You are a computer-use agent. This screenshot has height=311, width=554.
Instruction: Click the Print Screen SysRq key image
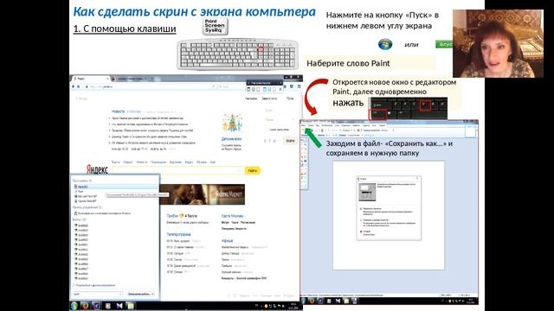pos(216,27)
